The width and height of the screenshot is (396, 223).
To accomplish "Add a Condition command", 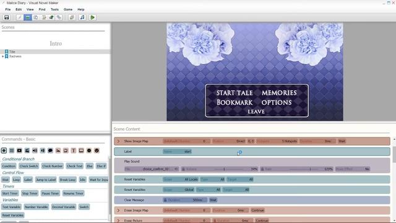I will (x=9, y=166).
